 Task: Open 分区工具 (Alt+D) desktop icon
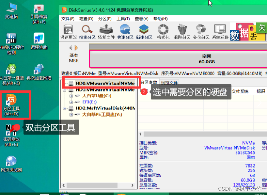tap(11, 105)
